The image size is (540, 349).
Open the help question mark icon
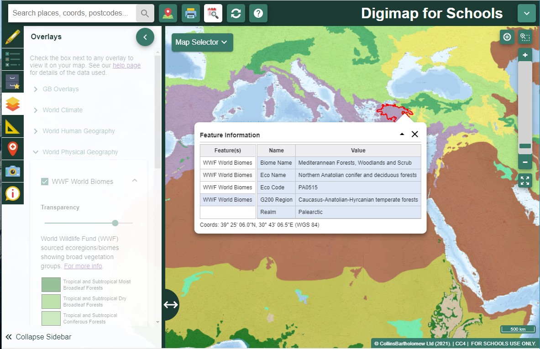pos(258,13)
